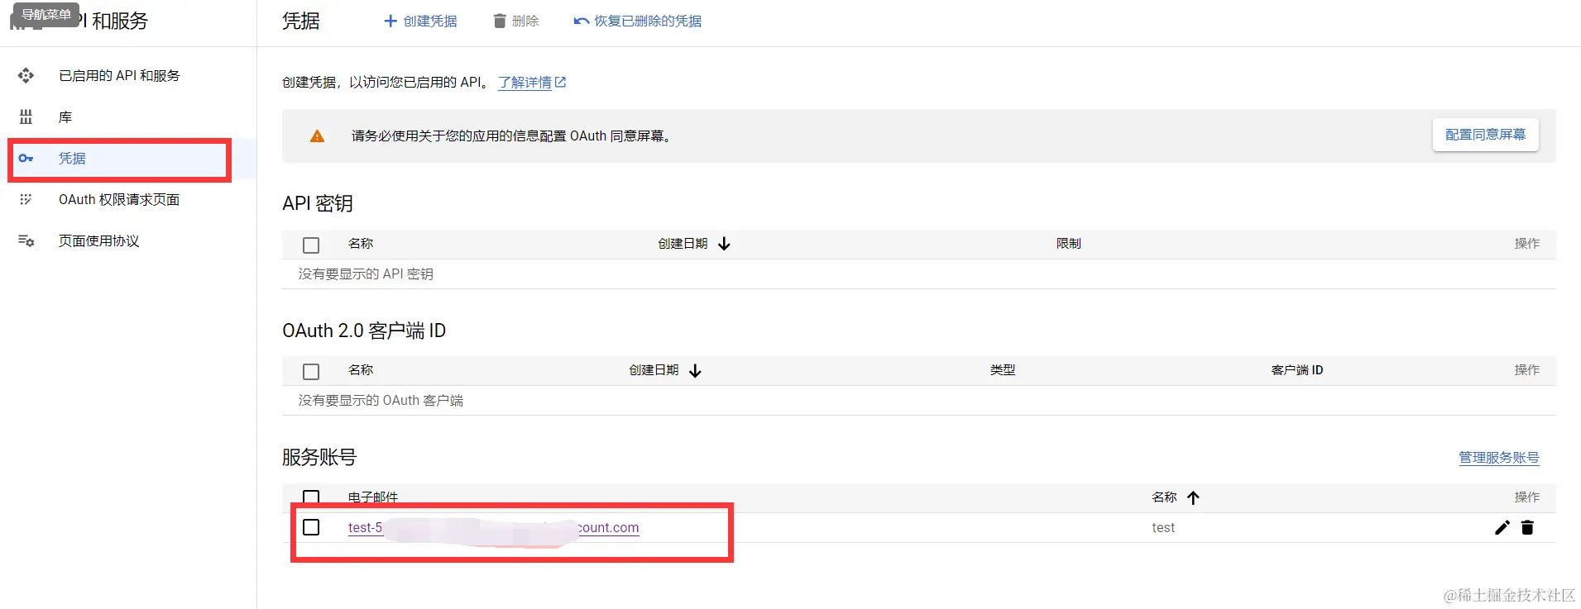1581x609 pixels.
Task: Check the test-5 service account row checkbox
Action: pos(311,527)
